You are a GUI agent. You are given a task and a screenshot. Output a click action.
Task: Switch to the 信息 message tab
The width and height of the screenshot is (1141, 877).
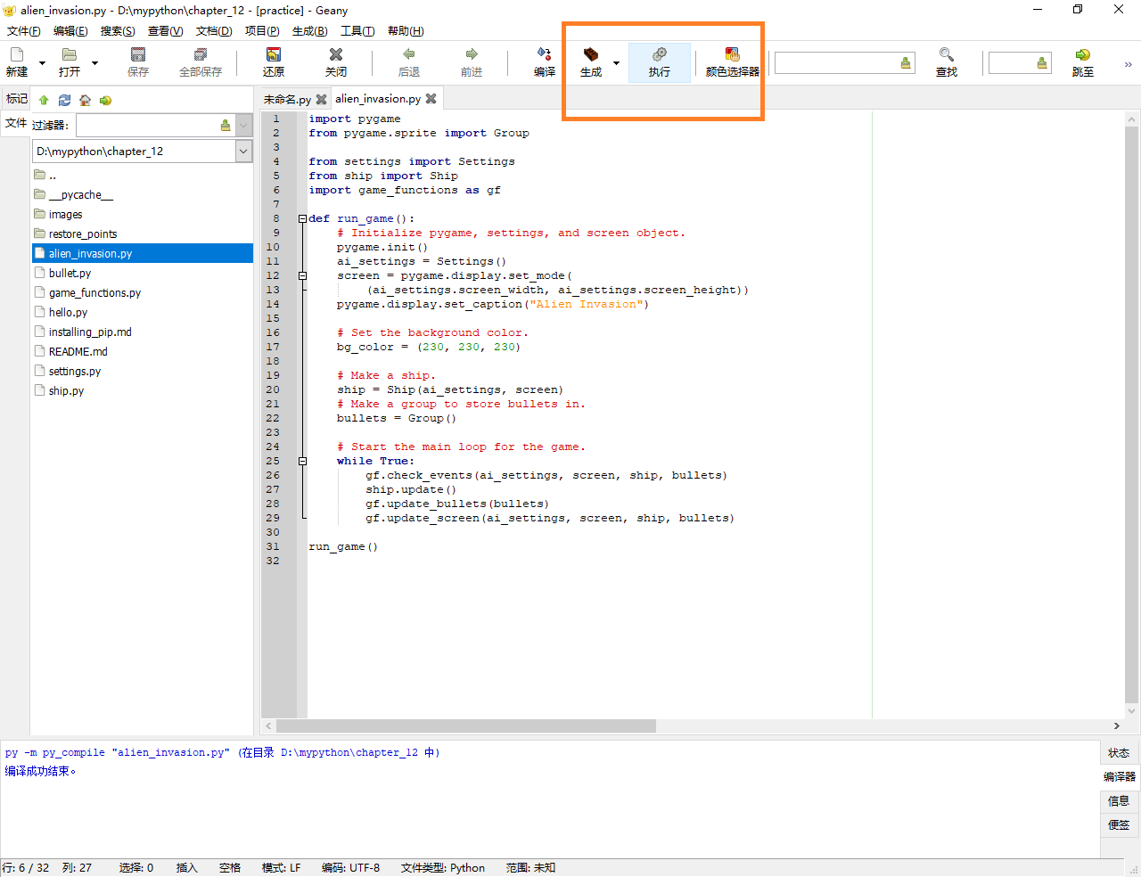pos(1119,800)
